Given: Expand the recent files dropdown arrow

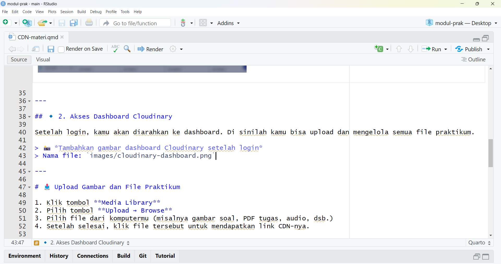Looking at the screenshot, I should click(x=51, y=23).
